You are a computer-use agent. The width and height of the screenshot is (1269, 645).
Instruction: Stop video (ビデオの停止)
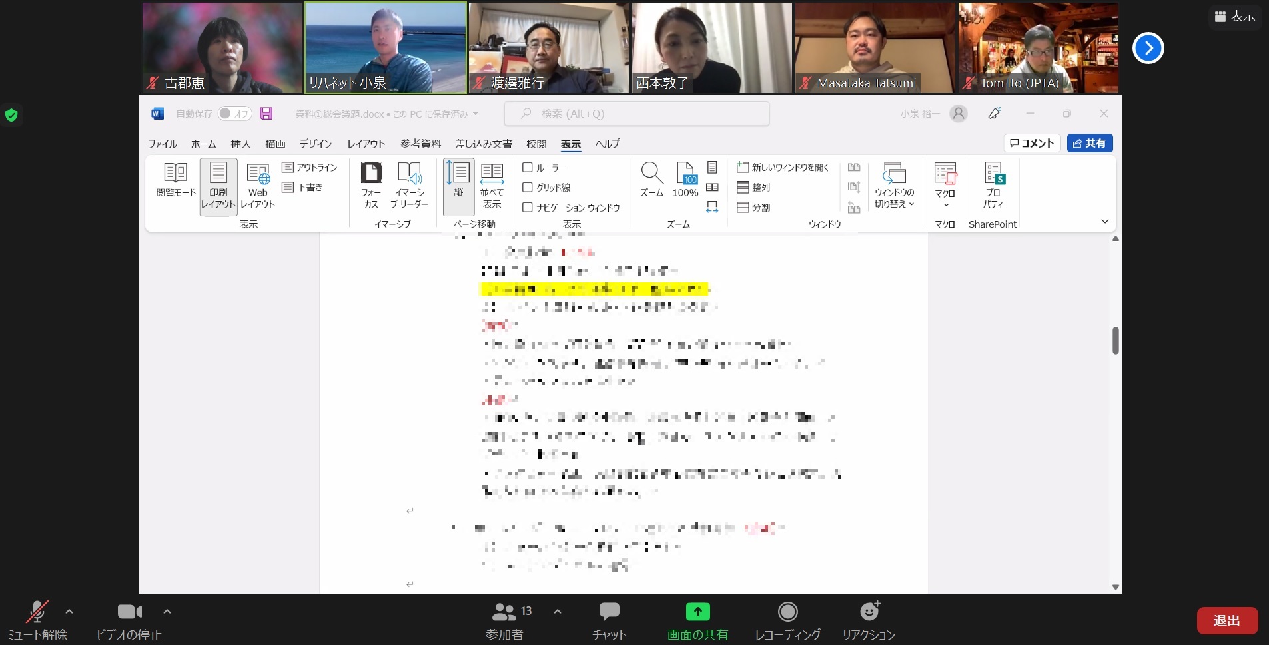pyautogui.click(x=129, y=622)
